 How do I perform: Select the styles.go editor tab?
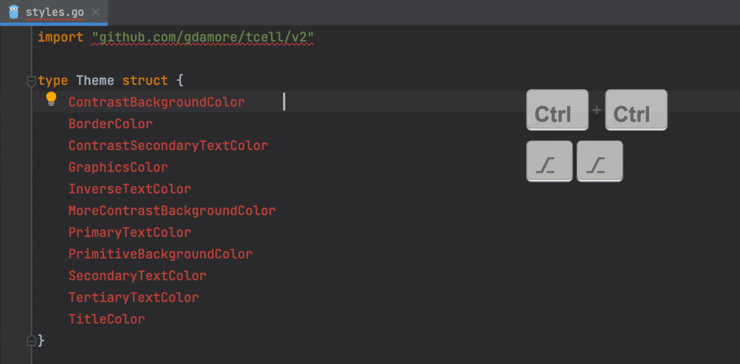53,12
